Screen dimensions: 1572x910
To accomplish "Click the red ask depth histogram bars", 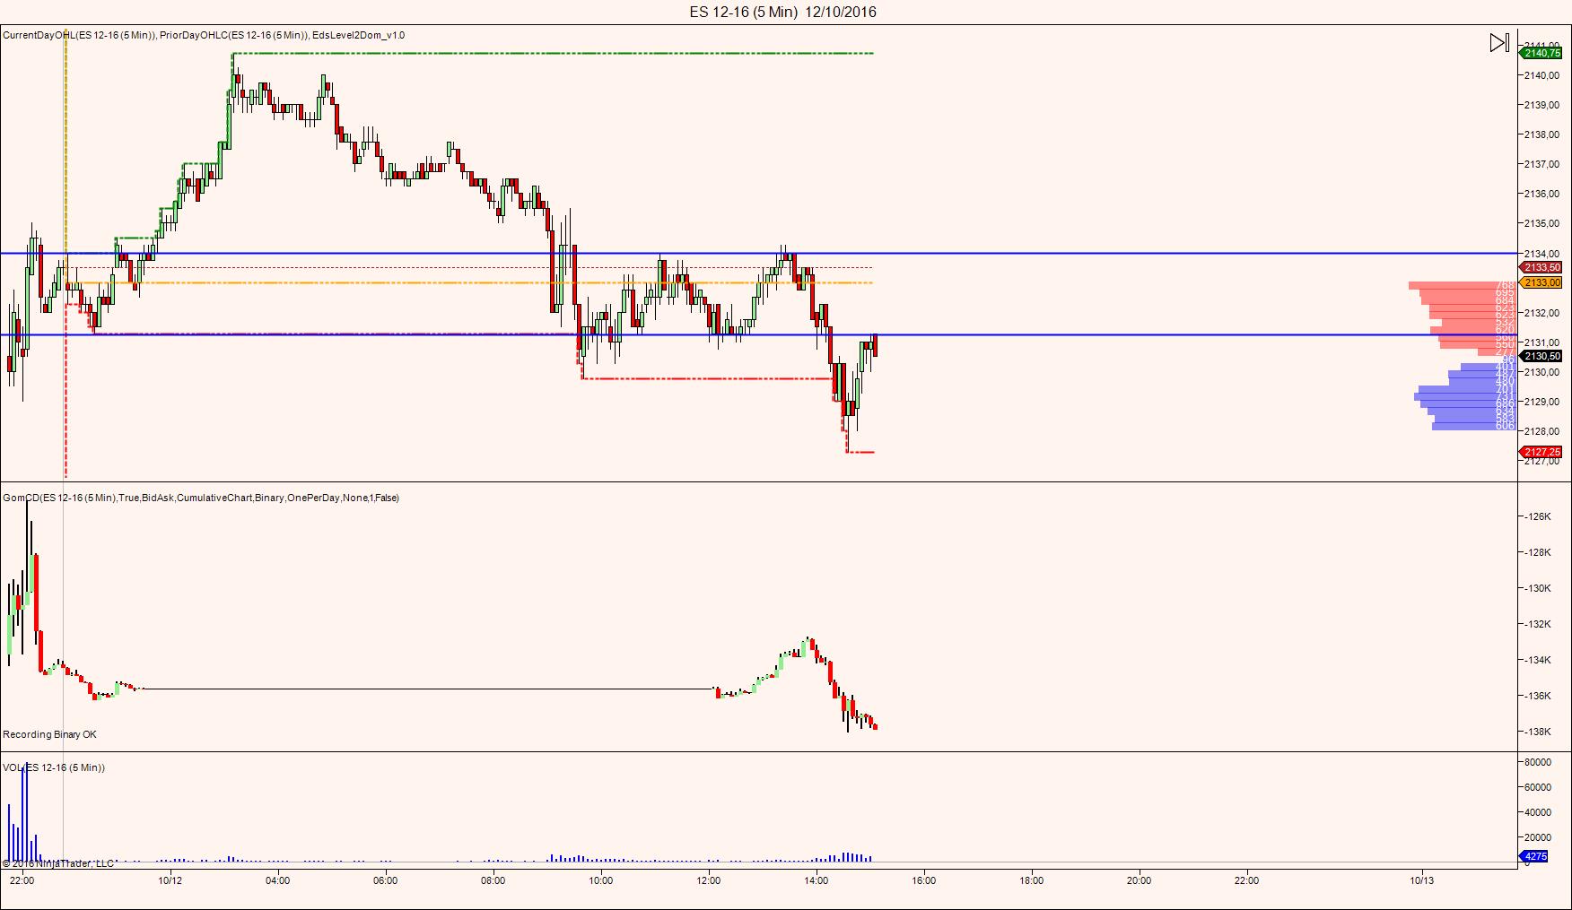I will tap(1463, 317).
